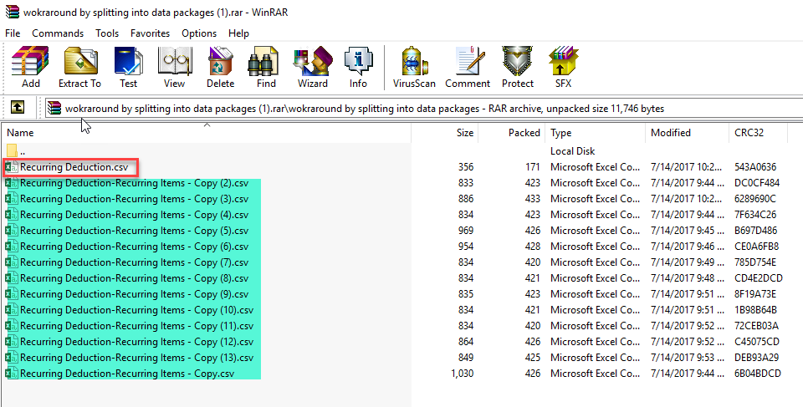Select Recurring Items - Copy (2).csv
The height and width of the screenshot is (407, 803).
pos(134,183)
